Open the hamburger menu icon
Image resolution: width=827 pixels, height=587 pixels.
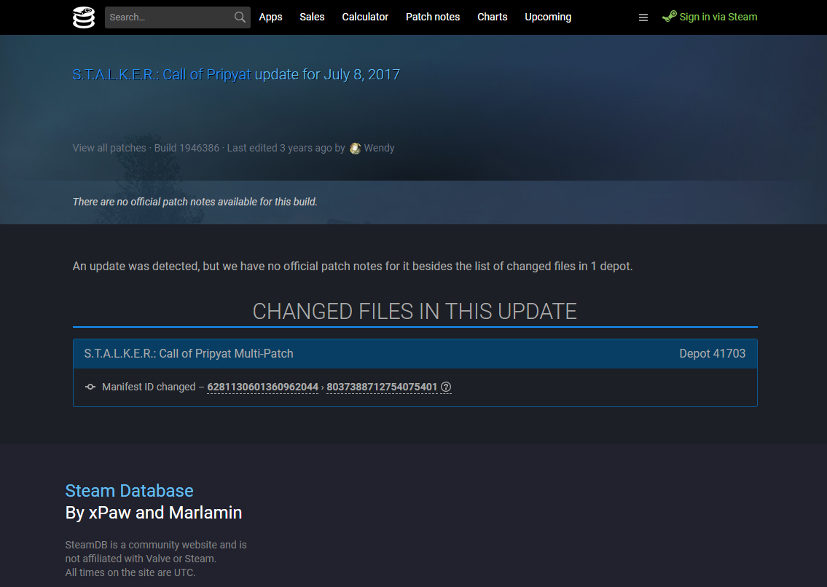[x=643, y=17]
